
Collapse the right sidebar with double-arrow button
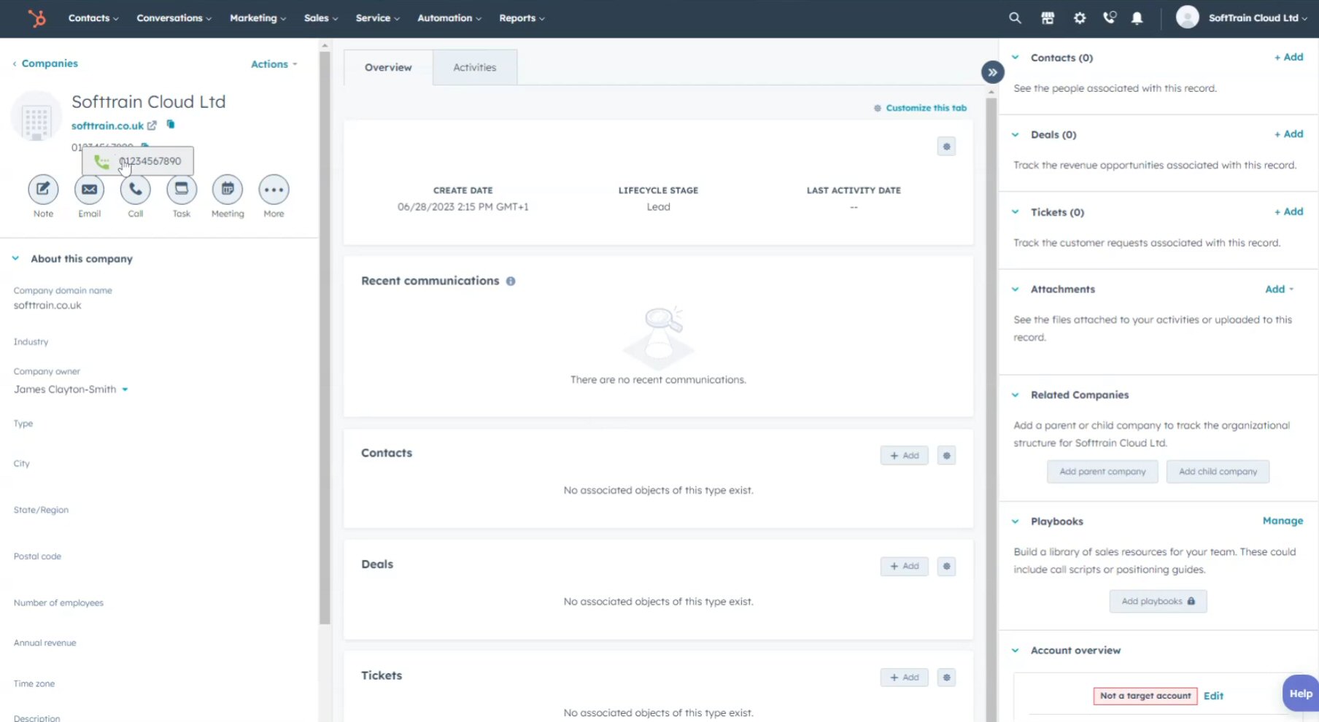coord(992,72)
